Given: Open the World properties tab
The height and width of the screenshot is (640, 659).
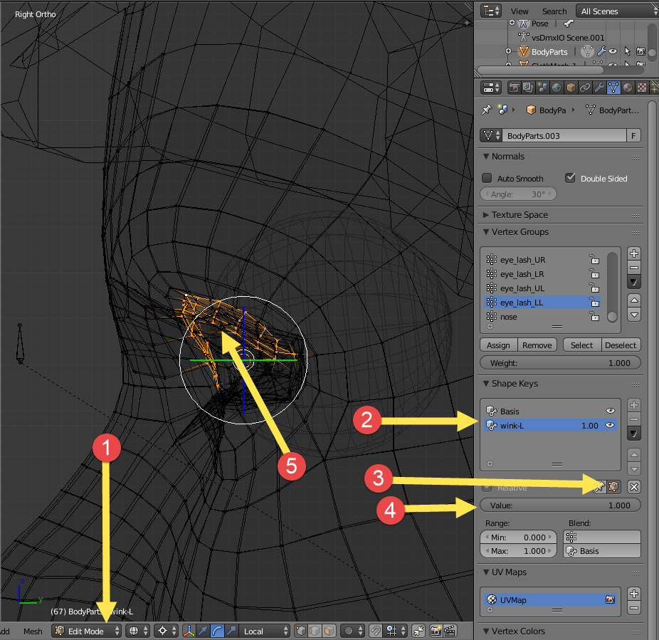Looking at the screenshot, I should (x=556, y=88).
